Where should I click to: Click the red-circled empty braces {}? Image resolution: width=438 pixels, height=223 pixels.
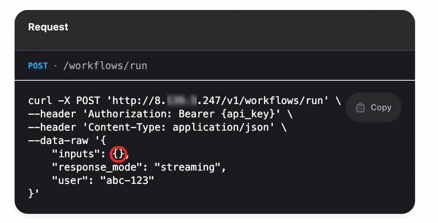119,154
